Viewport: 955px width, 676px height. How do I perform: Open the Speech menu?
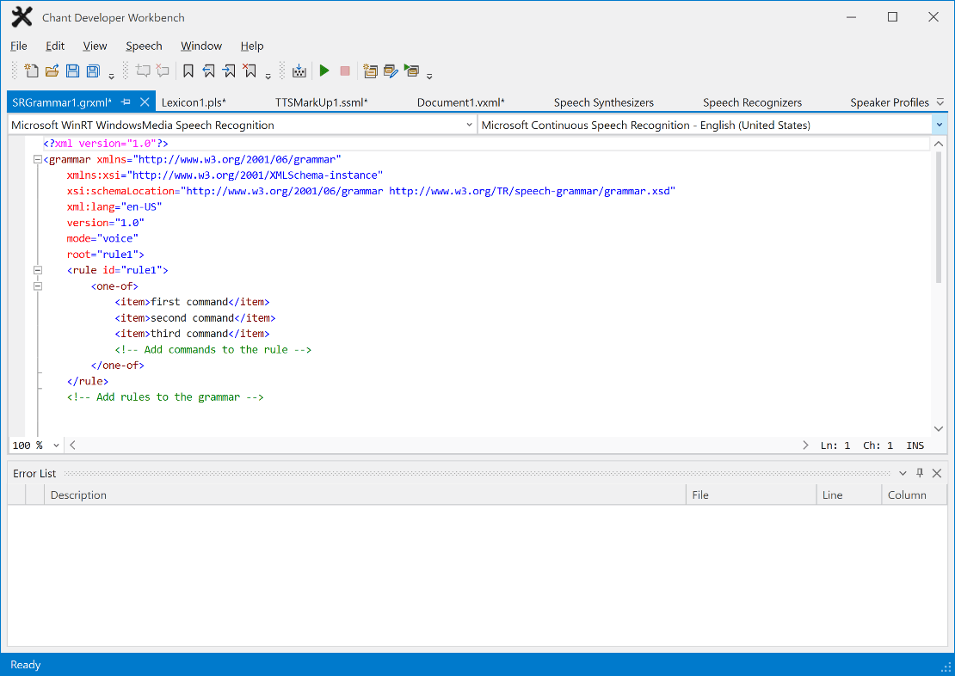click(144, 46)
